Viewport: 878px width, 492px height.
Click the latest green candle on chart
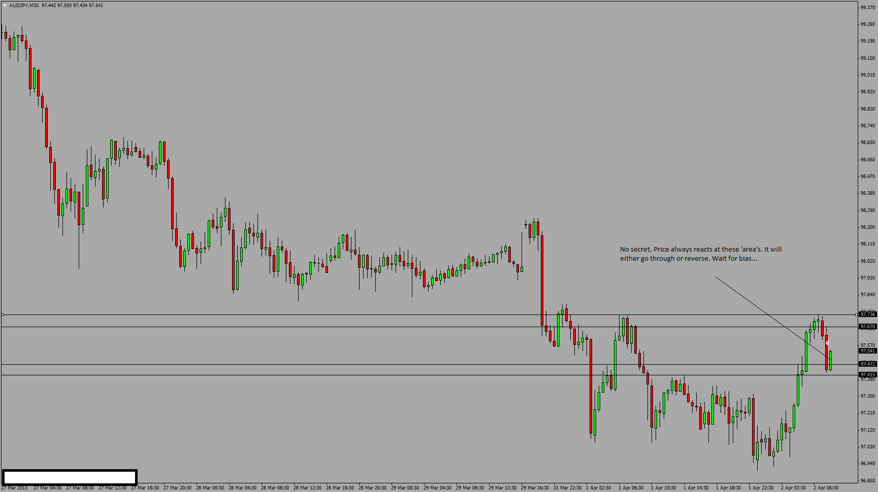(831, 360)
